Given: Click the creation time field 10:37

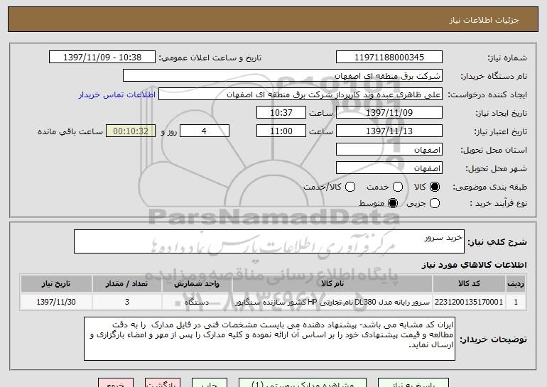Looking at the screenshot, I should [281, 113].
